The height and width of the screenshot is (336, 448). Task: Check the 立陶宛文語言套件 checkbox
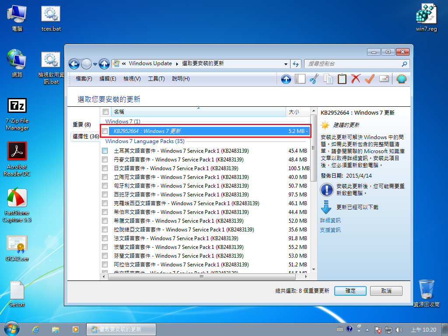click(x=105, y=177)
